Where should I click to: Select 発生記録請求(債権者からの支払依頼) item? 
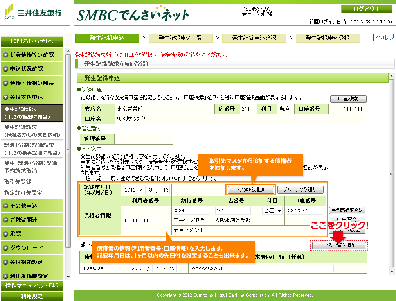pos(32,131)
